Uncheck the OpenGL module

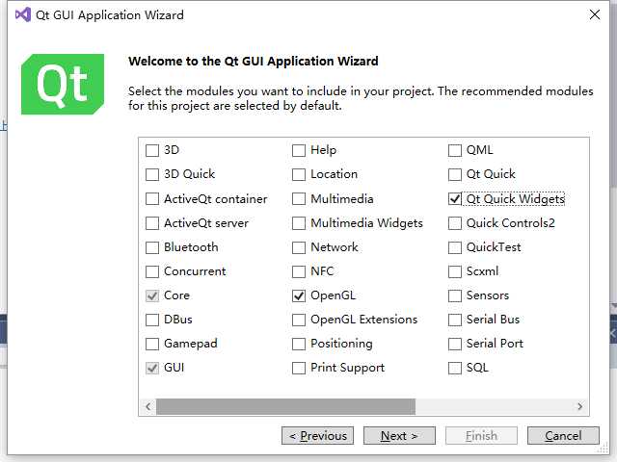tap(299, 295)
